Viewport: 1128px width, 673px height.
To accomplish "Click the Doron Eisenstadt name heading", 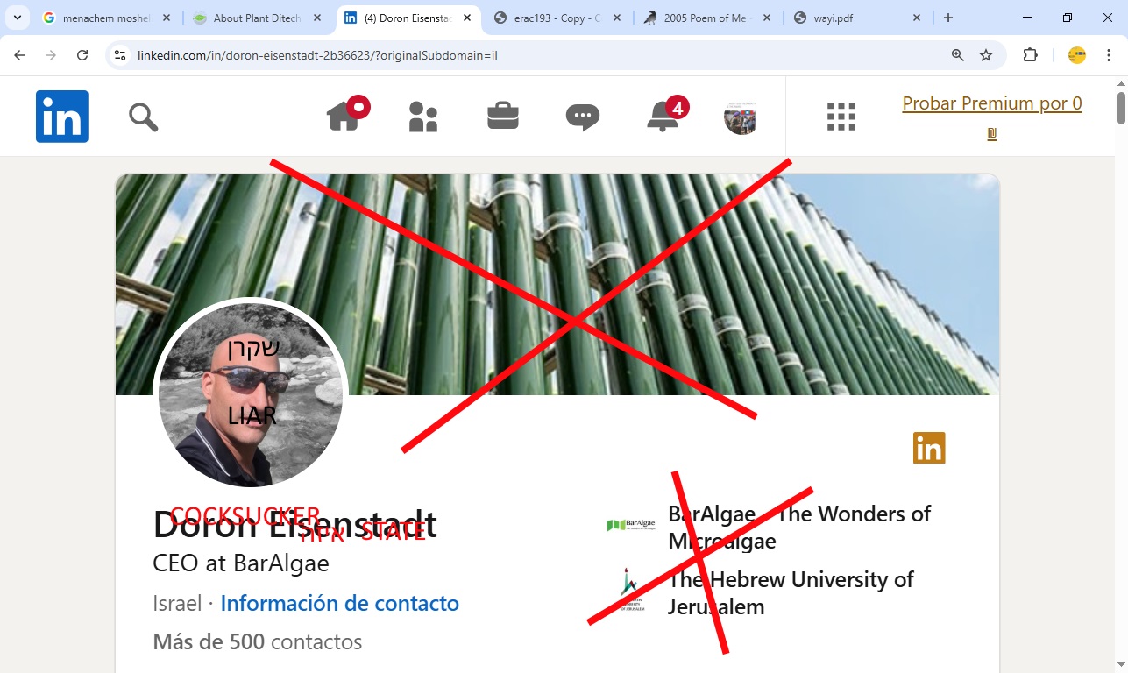I will [x=294, y=525].
